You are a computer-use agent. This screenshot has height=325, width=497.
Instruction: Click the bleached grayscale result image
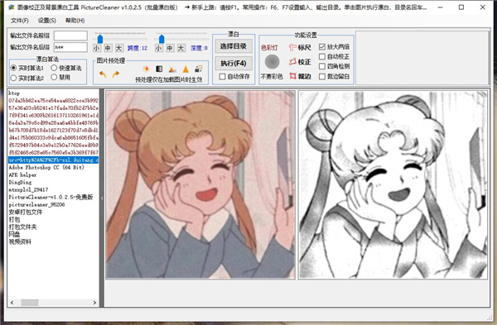click(393, 184)
